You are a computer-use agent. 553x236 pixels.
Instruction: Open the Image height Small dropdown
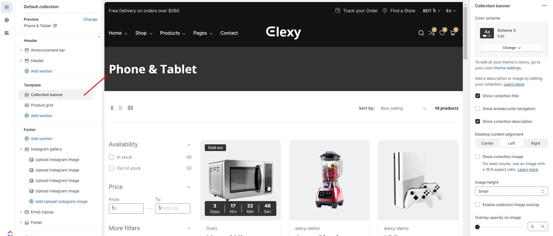tap(511, 191)
